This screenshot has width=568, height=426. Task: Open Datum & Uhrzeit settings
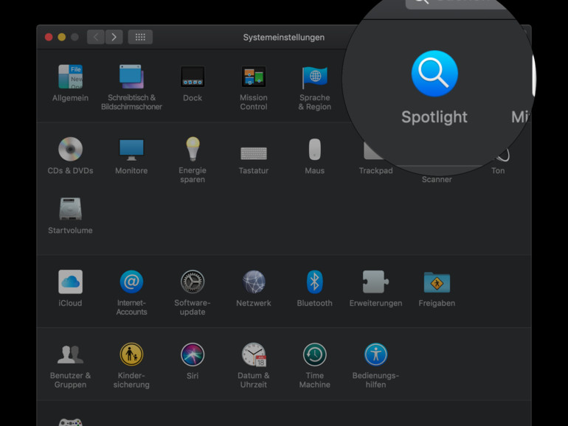coord(254,355)
